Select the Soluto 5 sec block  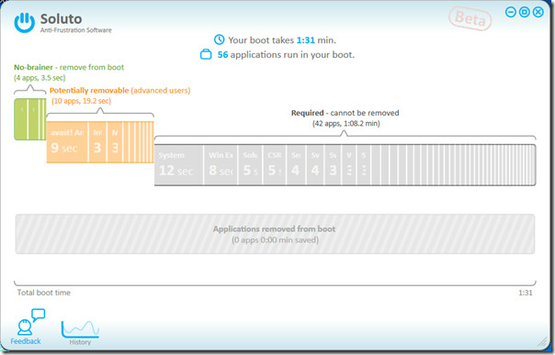coord(250,164)
